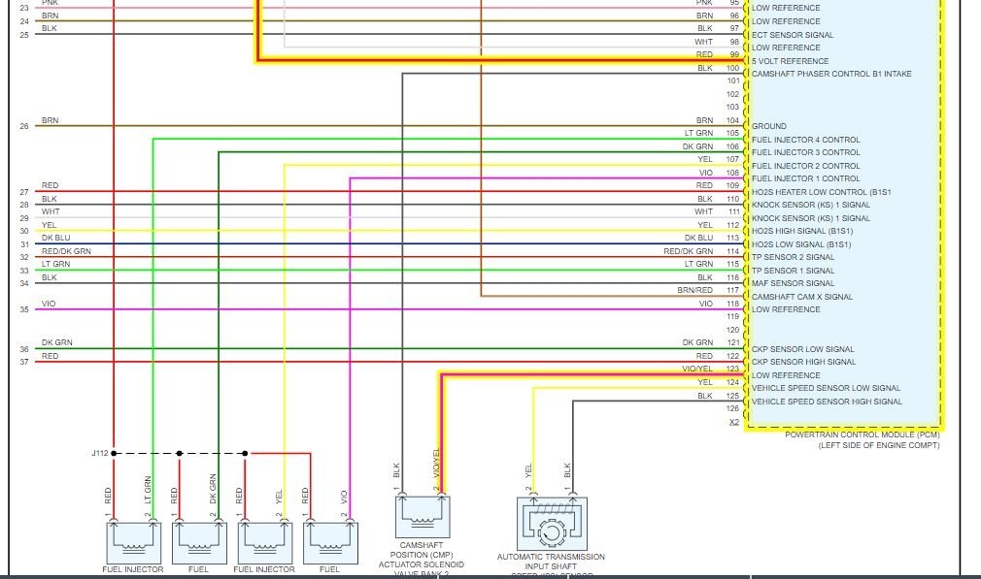Select the 'TP SENSOR 2 SIGNAL' label
981x579 pixels.
coord(793,257)
